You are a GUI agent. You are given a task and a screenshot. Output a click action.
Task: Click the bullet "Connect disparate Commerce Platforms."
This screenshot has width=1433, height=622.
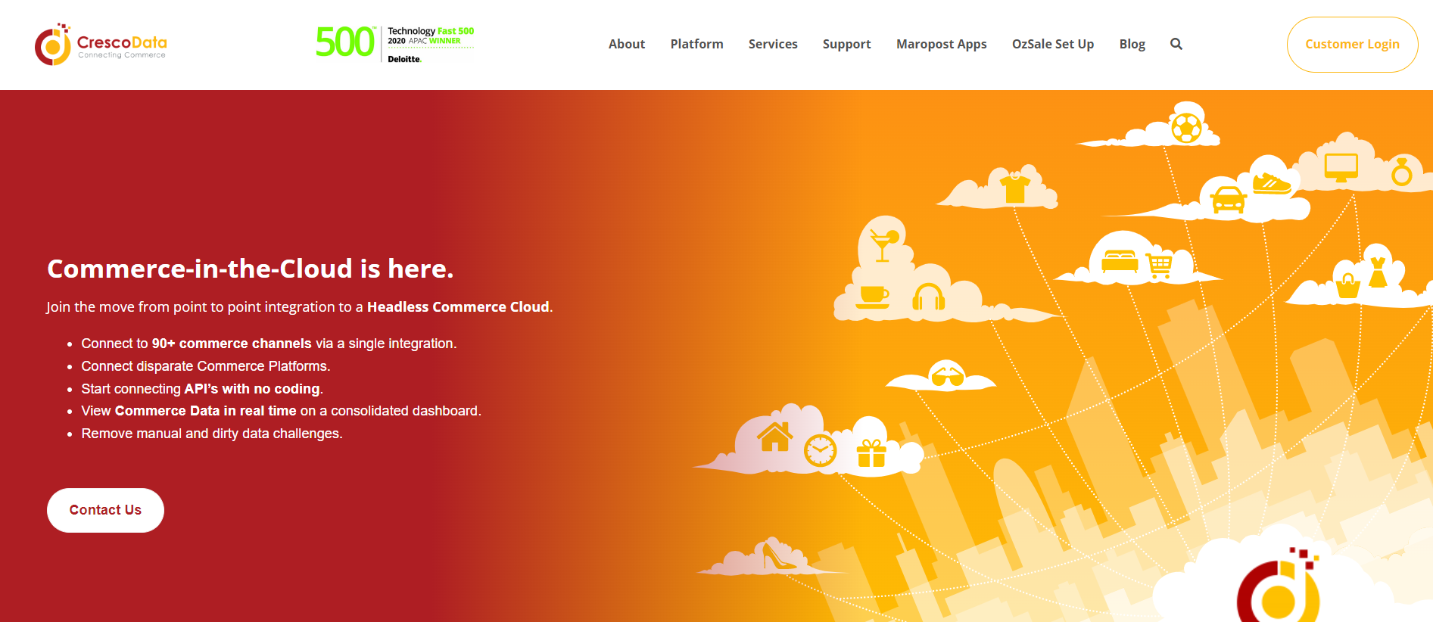tap(206, 366)
